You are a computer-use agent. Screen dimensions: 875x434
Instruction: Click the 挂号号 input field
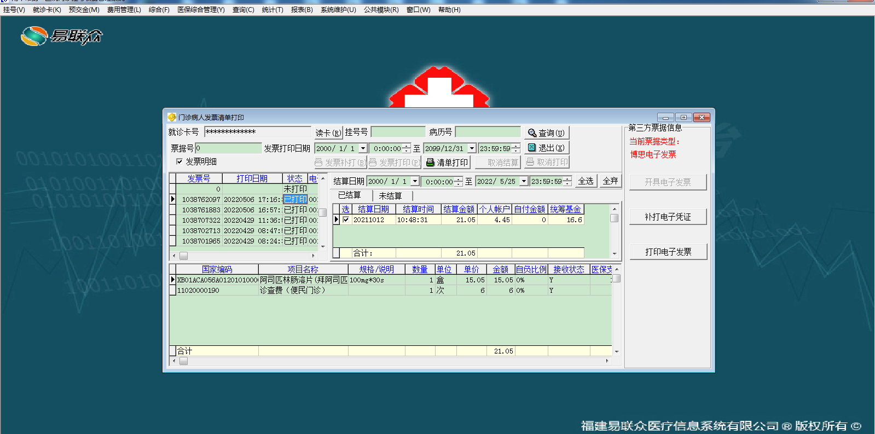point(398,132)
